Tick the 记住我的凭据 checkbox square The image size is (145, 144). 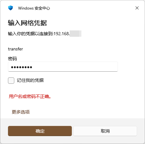(x=11, y=81)
